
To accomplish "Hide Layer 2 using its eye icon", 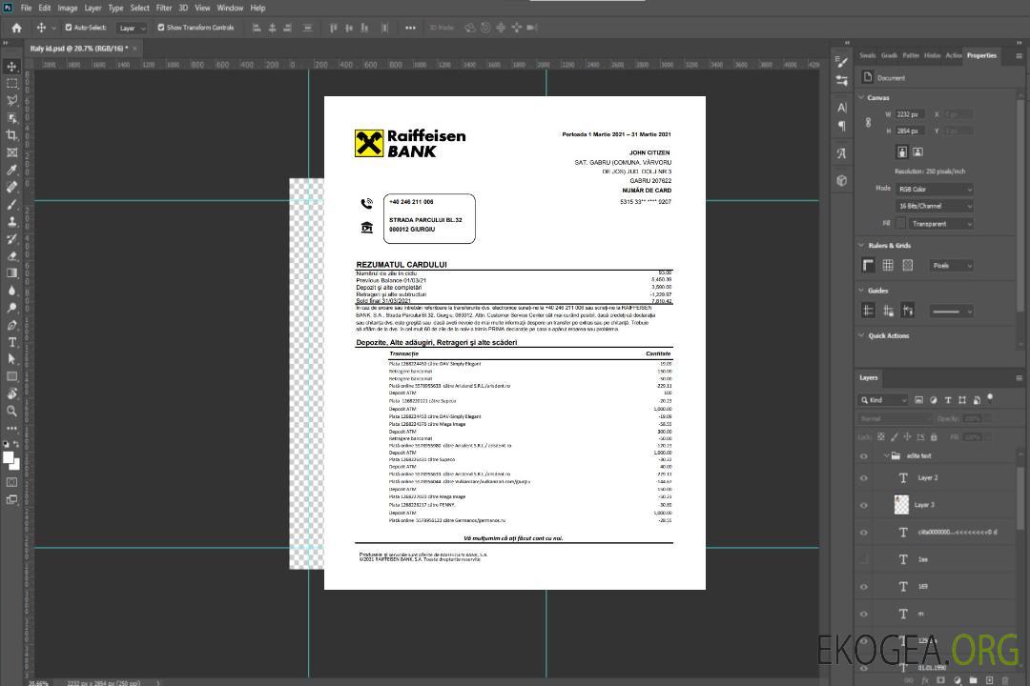I will (x=864, y=478).
